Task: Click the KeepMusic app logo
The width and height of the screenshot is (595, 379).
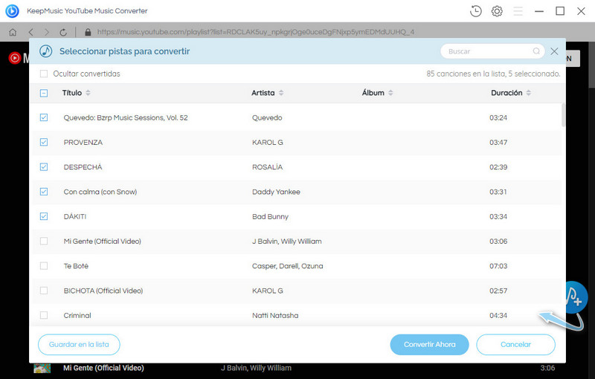Action: pyautogui.click(x=12, y=11)
